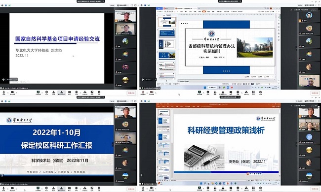
Task: Expand microphone options arrow in the 省部级科研机构 window
Action: [x=147, y=93]
